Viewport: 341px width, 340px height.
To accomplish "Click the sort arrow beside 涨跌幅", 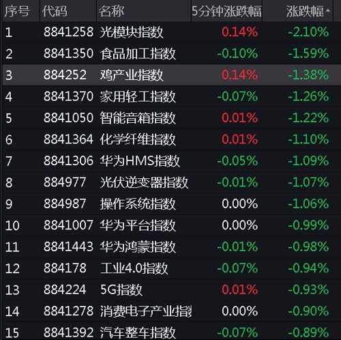I will point(327,10).
